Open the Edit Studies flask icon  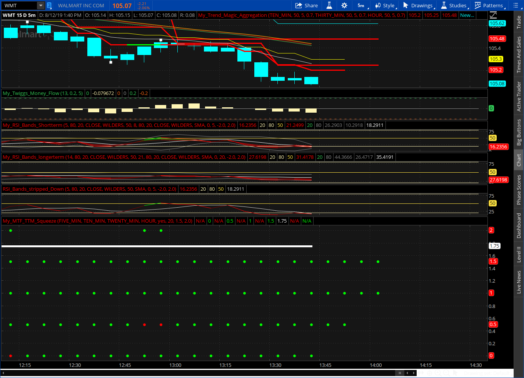point(329,5)
